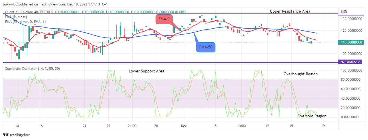Image resolution: width=368 pixels, height=140 pixels.
Task: Click the purple 92.34902236 support price label
Action: pos(351,62)
